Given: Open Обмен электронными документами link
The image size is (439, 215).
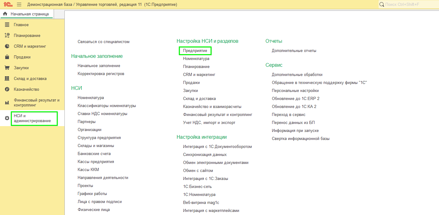Looking at the screenshot, I should pyautogui.click(x=216, y=162).
